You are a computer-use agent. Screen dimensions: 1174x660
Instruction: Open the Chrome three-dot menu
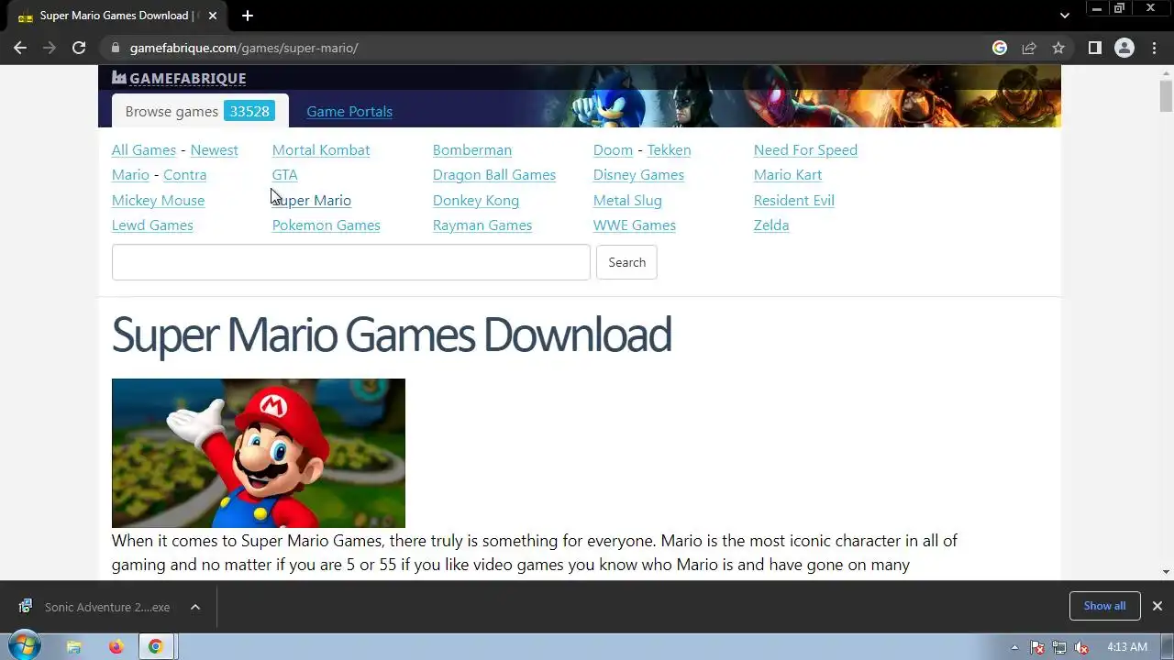1154,48
